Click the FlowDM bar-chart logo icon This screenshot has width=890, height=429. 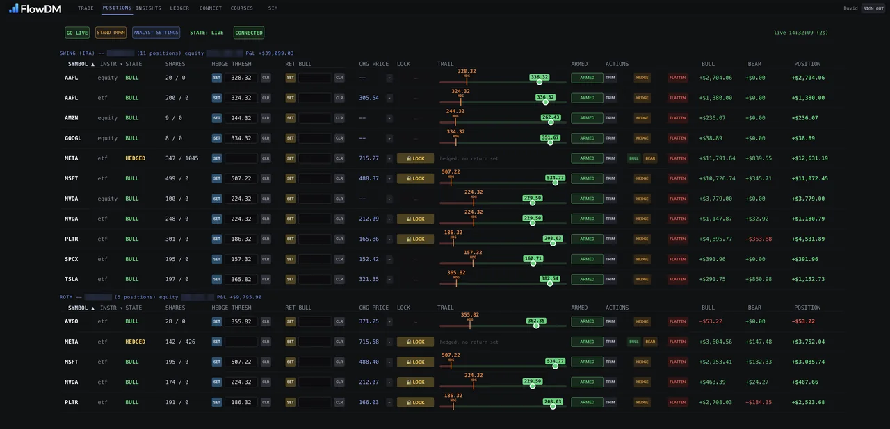pyautogui.click(x=14, y=8)
